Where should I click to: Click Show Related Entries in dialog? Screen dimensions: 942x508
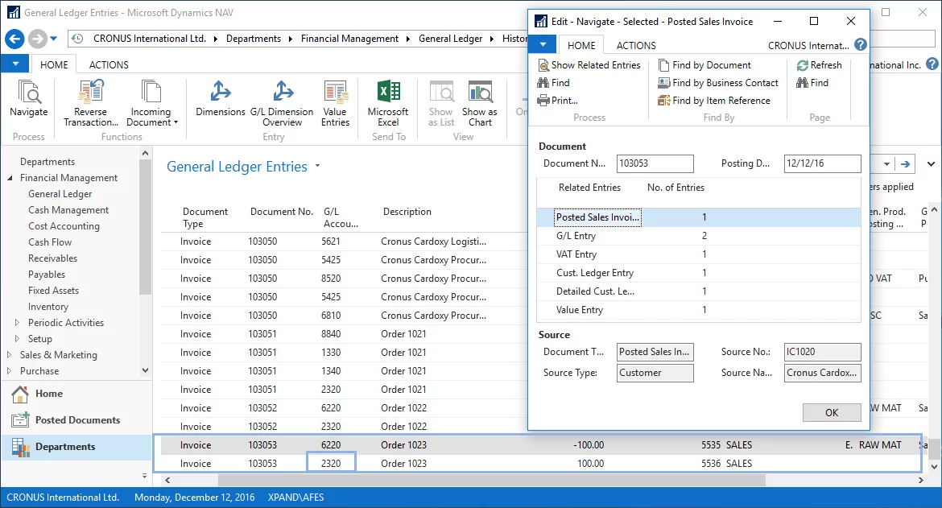(589, 65)
